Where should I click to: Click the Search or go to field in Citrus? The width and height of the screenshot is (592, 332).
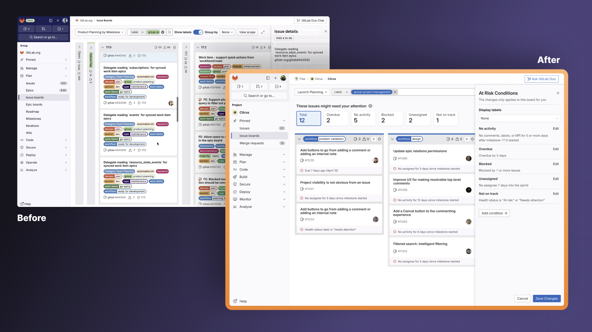coord(259,95)
